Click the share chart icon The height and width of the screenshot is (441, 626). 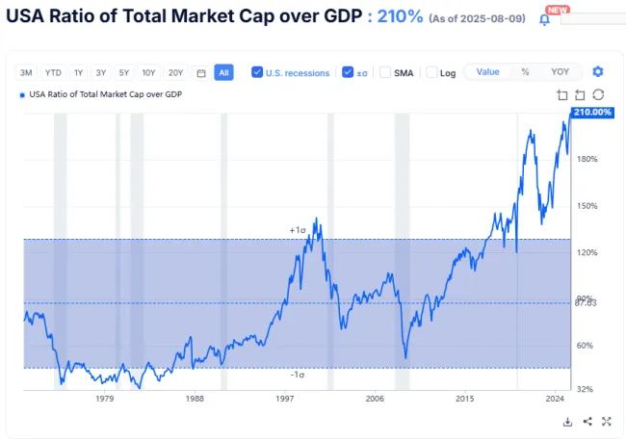[x=587, y=422]
